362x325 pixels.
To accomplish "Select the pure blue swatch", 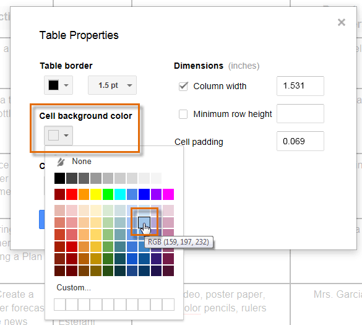I will click(x=144, y=194).
